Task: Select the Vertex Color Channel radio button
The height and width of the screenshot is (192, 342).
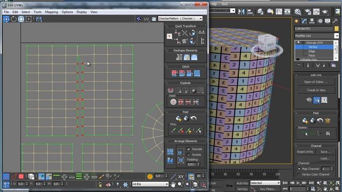Action: [x=299, y=174]
